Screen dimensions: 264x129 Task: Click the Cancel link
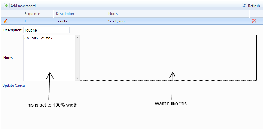point(20,86)
